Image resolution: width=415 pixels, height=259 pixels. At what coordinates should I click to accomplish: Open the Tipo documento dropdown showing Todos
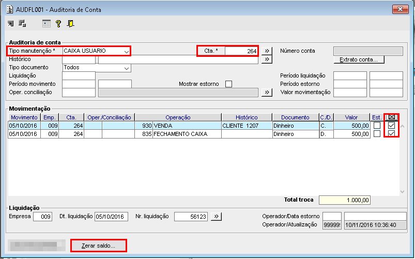click(127, 68)
